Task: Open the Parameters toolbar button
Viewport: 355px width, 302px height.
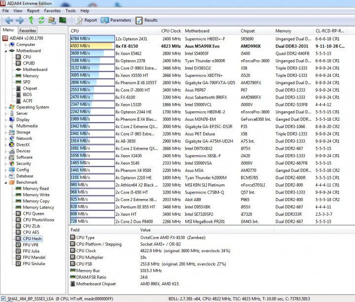Action: [116, 20]
